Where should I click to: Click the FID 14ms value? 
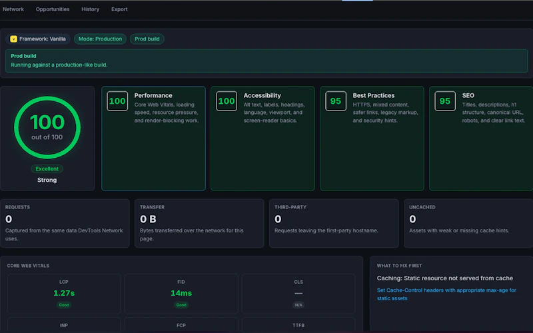[x=181, y=293]
